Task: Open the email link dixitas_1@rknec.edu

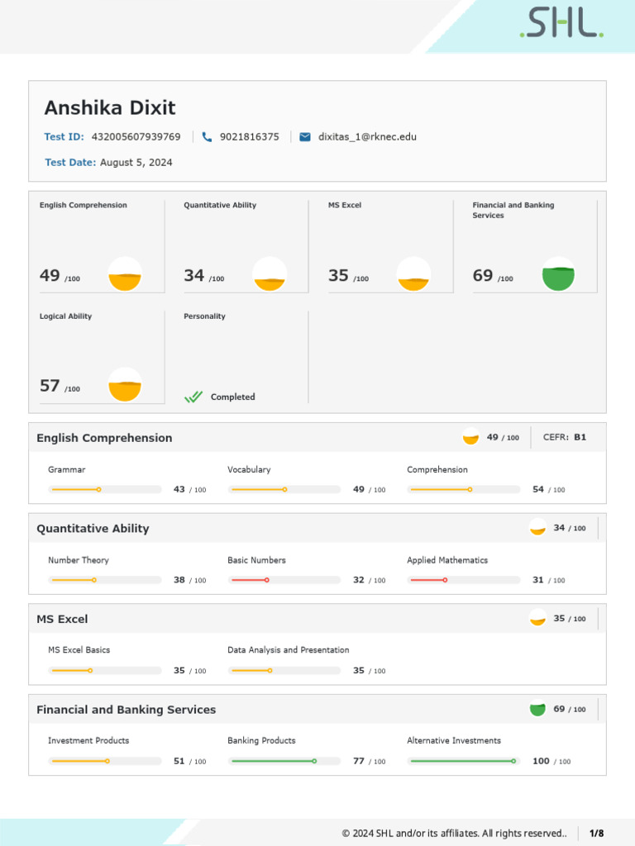Action: click(x=367, y=137)
